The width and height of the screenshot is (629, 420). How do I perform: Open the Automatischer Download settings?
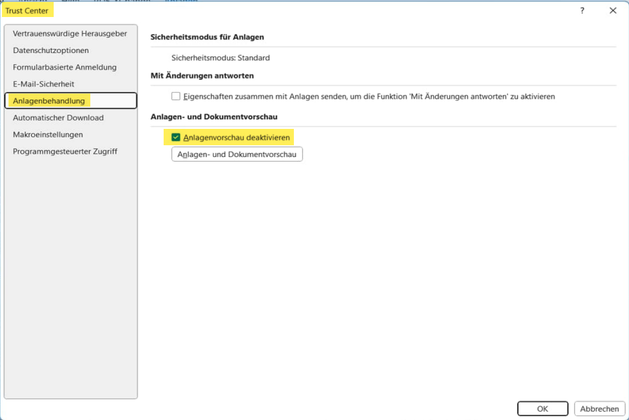tap(58, 118)
